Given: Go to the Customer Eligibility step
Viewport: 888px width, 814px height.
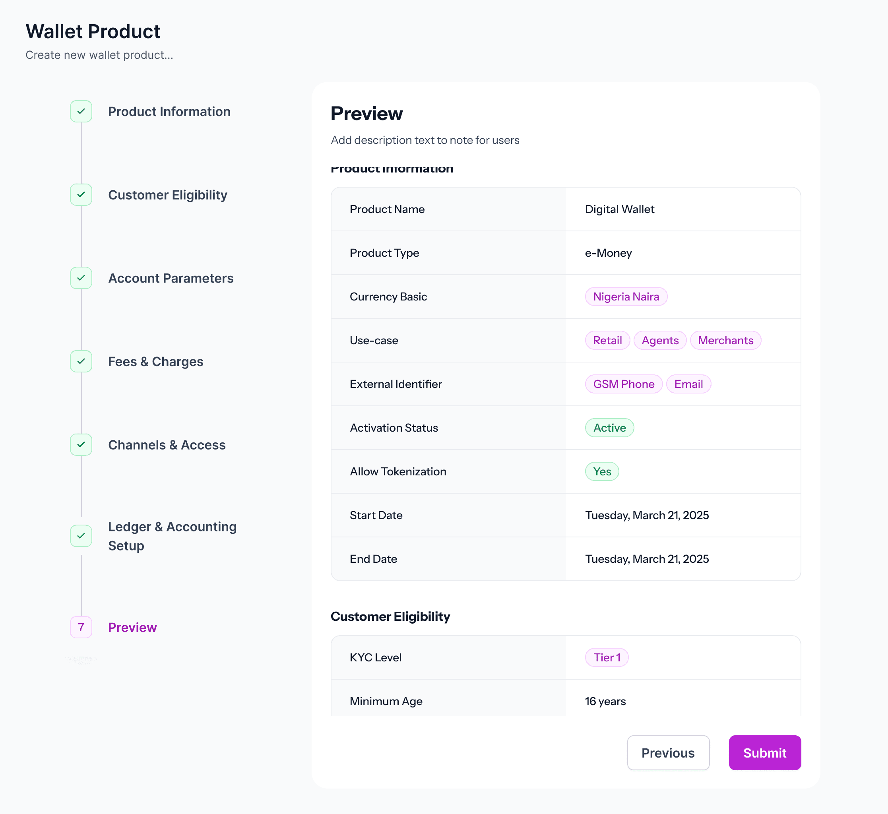Looking at the screenshot, I should point(168,195).
